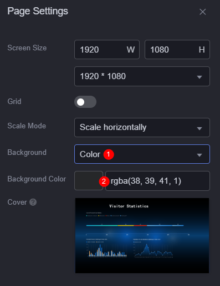Click the screen height field showing 1080
This screenshot has width=220, height=286.
click(x=177, y=50)
